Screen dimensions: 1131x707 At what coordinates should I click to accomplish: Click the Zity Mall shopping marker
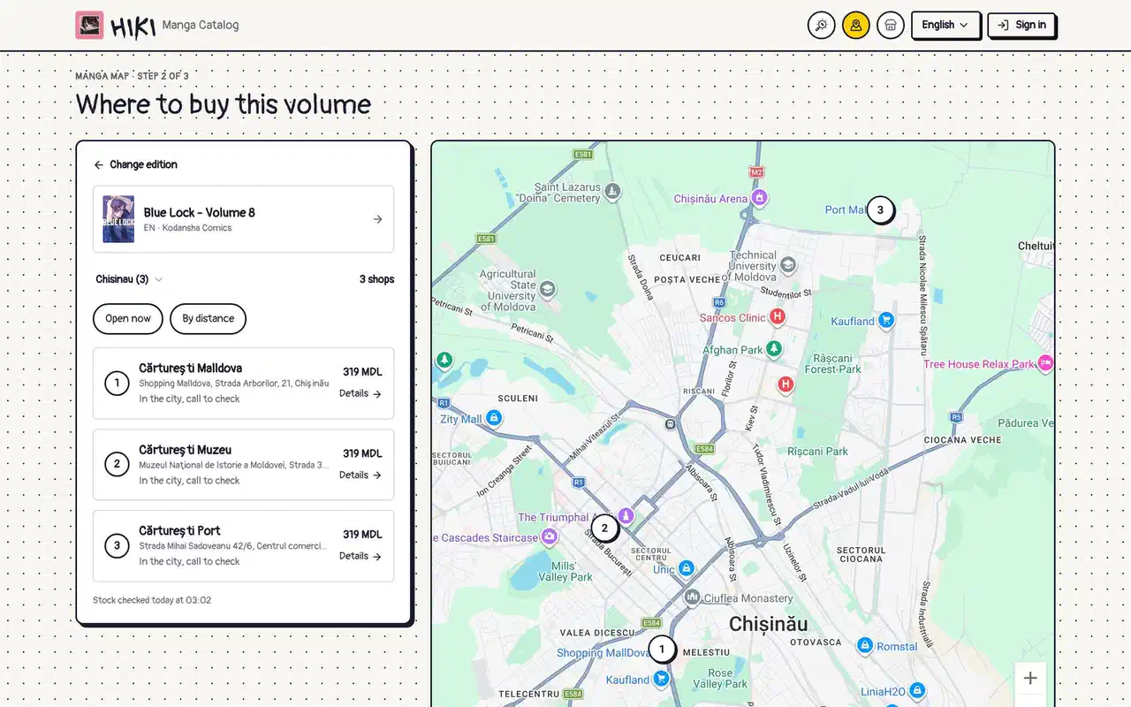(x=494, y=418)
